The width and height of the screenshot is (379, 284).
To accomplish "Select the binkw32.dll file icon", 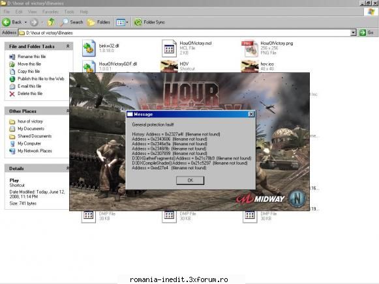I will [89, 48].
